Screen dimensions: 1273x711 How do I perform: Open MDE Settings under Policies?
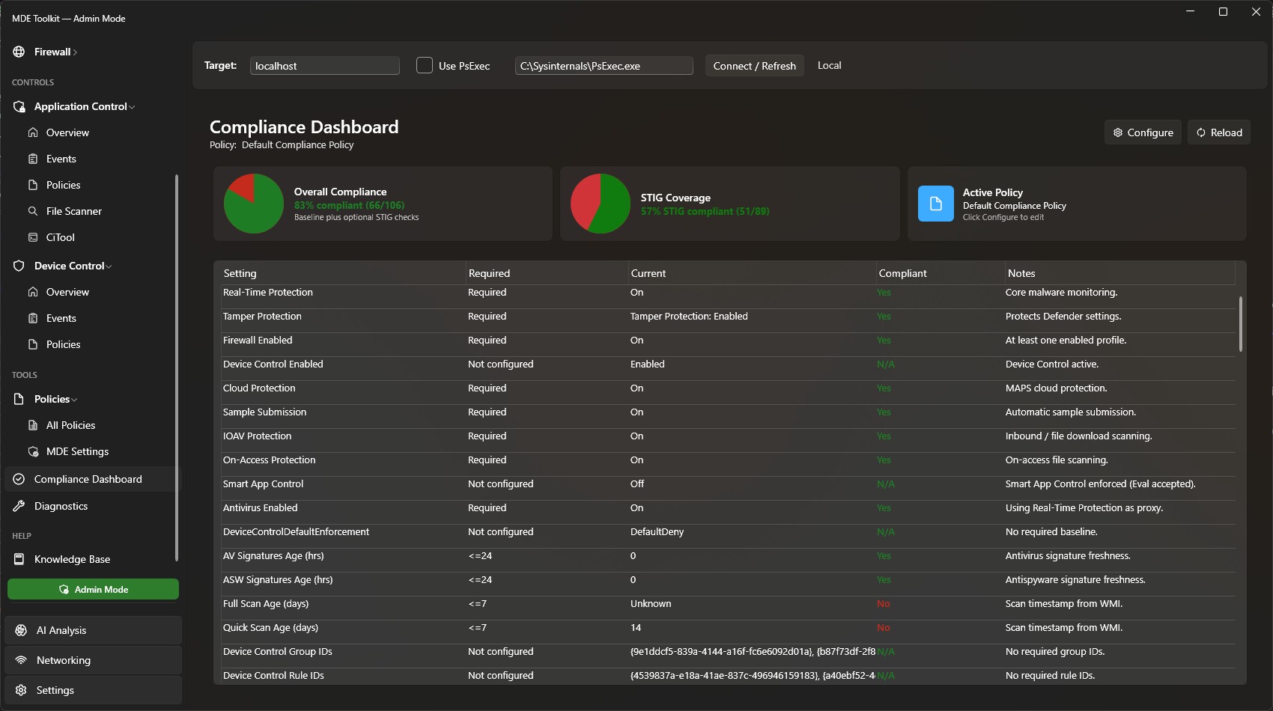pyautogui.click(x=77, y=451)
